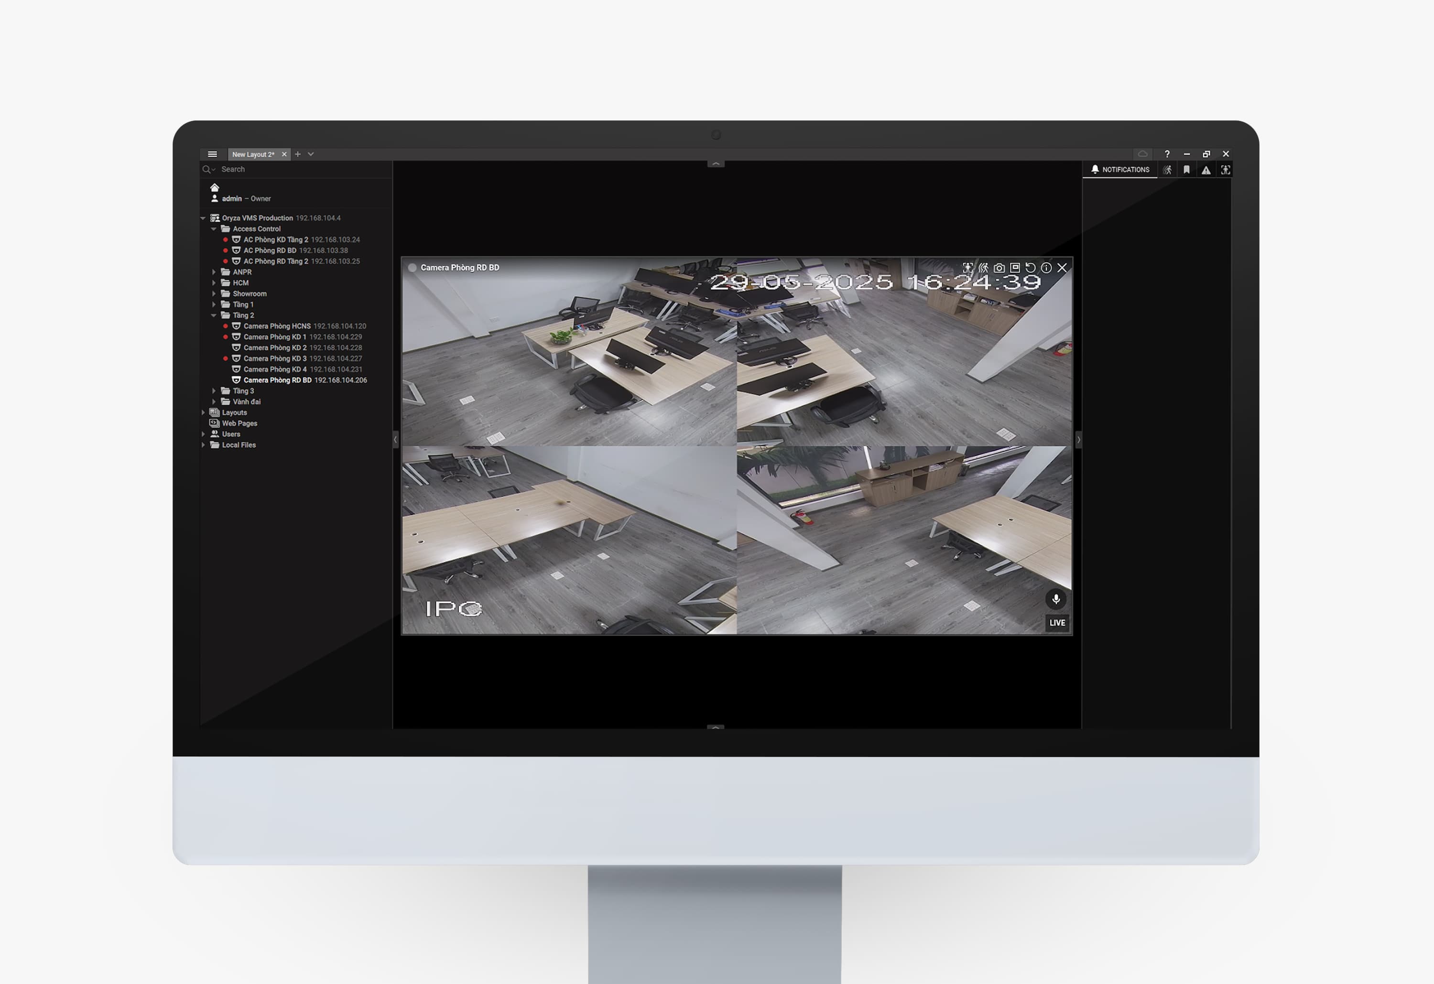This screenshot has height=984, width=1434.
Task: Click the Web Pages tree label
Action: point(239,423)
